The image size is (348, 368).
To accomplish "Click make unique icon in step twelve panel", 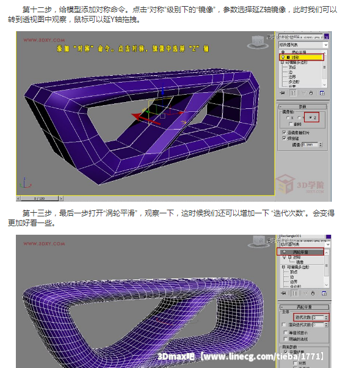I will point(304,93).
